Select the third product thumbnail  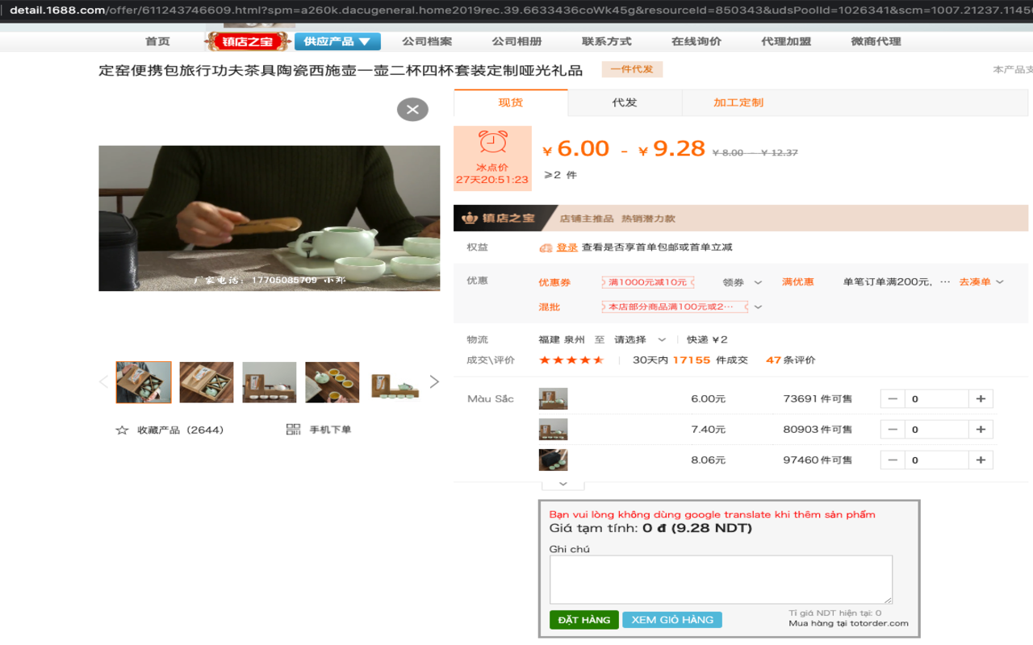pyautogui.click(x=270, y=382)
